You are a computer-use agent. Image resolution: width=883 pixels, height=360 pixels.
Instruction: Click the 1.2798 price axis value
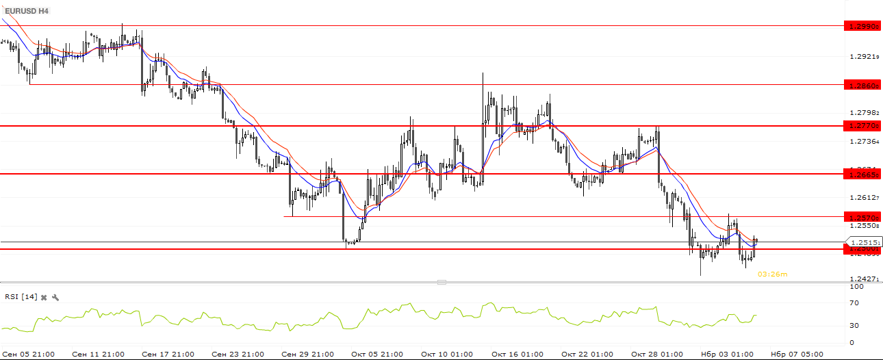(x=863, y=112)
